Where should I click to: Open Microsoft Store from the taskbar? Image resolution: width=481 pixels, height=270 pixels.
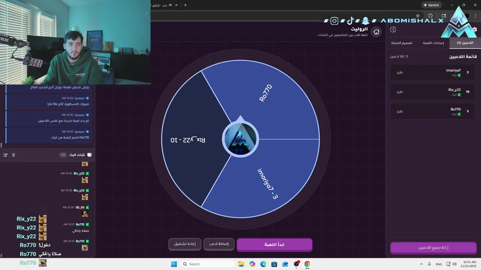pos(274,264)
